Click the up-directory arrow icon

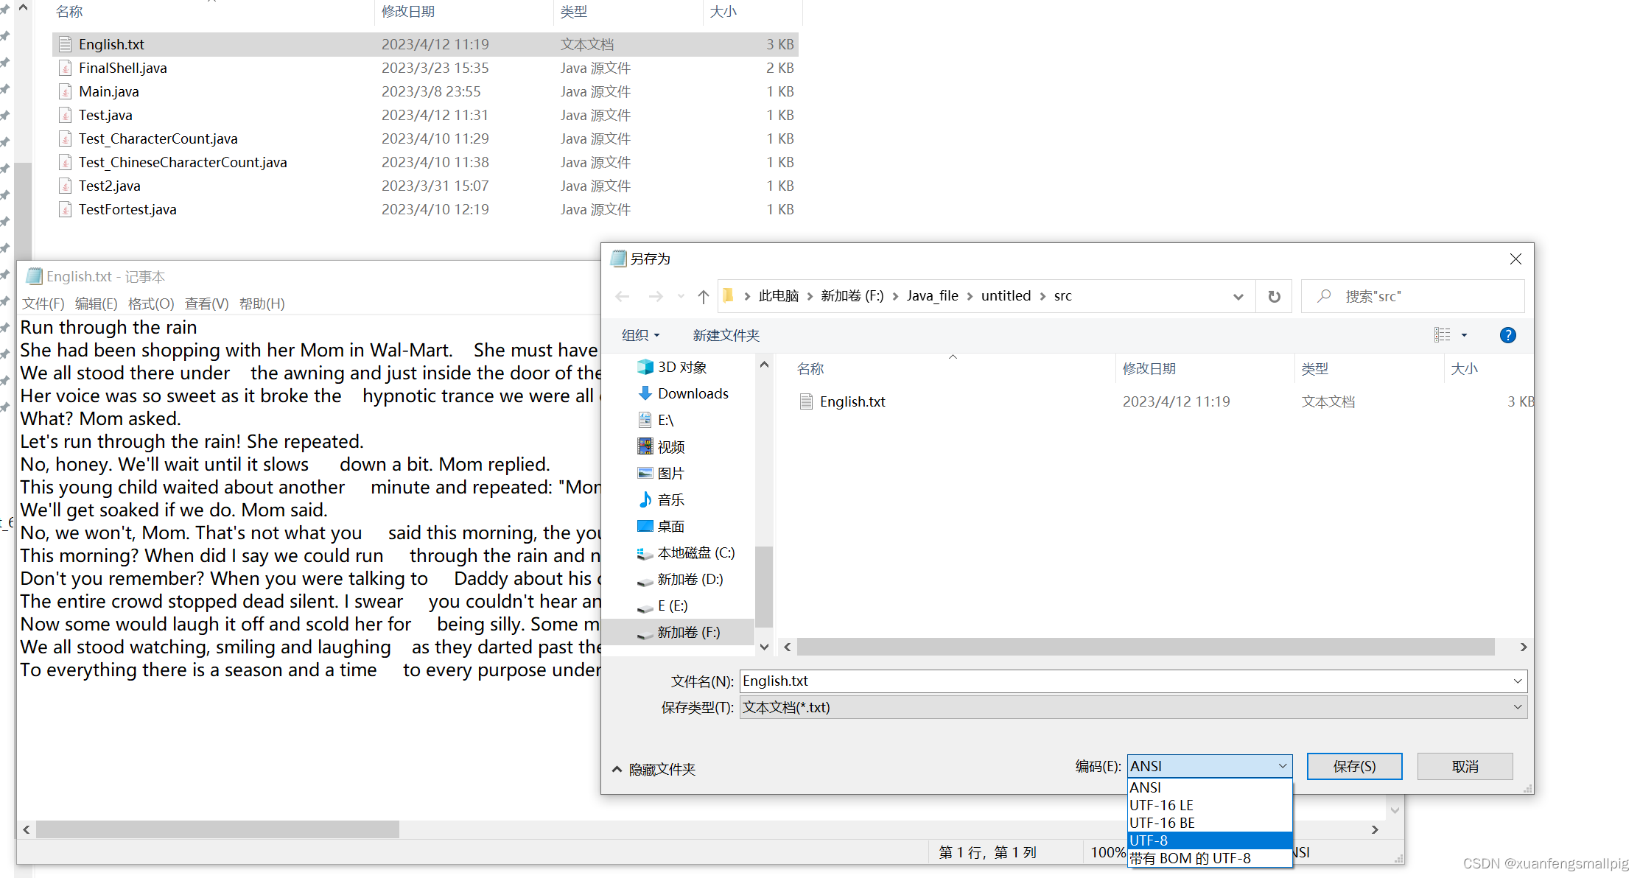[x=703, y=296]
